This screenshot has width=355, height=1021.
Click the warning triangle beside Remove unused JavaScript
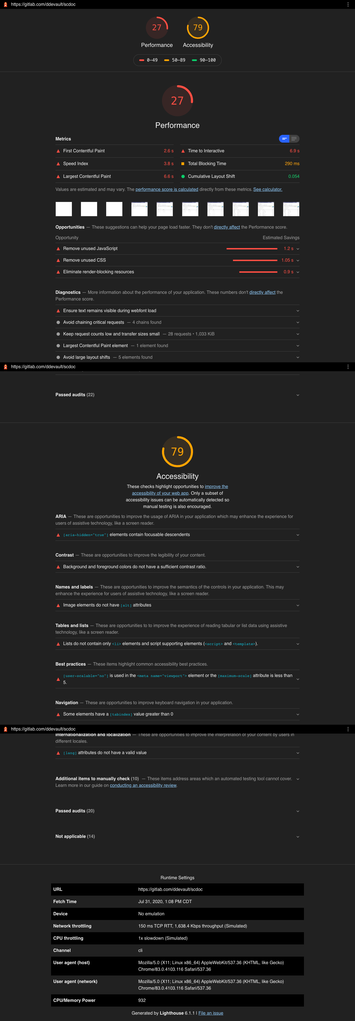coord(58,249)
